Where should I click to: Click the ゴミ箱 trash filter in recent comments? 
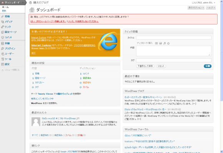click(80, 135)
